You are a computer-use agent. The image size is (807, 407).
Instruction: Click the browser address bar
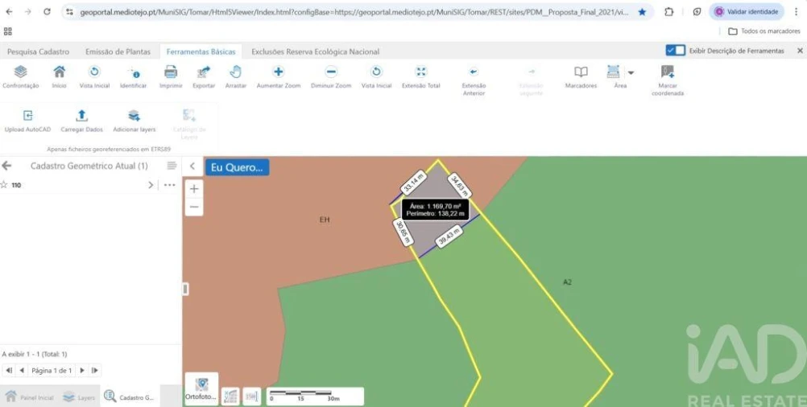pyautogui.click(x=354, y=12)
